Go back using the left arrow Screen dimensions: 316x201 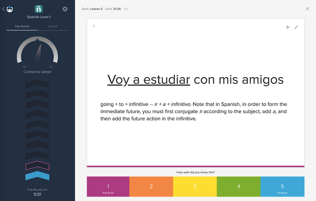pyautogui.click(x=3, y=8)
